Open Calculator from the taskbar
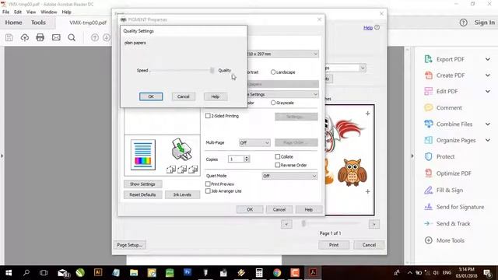 (259, 273)
